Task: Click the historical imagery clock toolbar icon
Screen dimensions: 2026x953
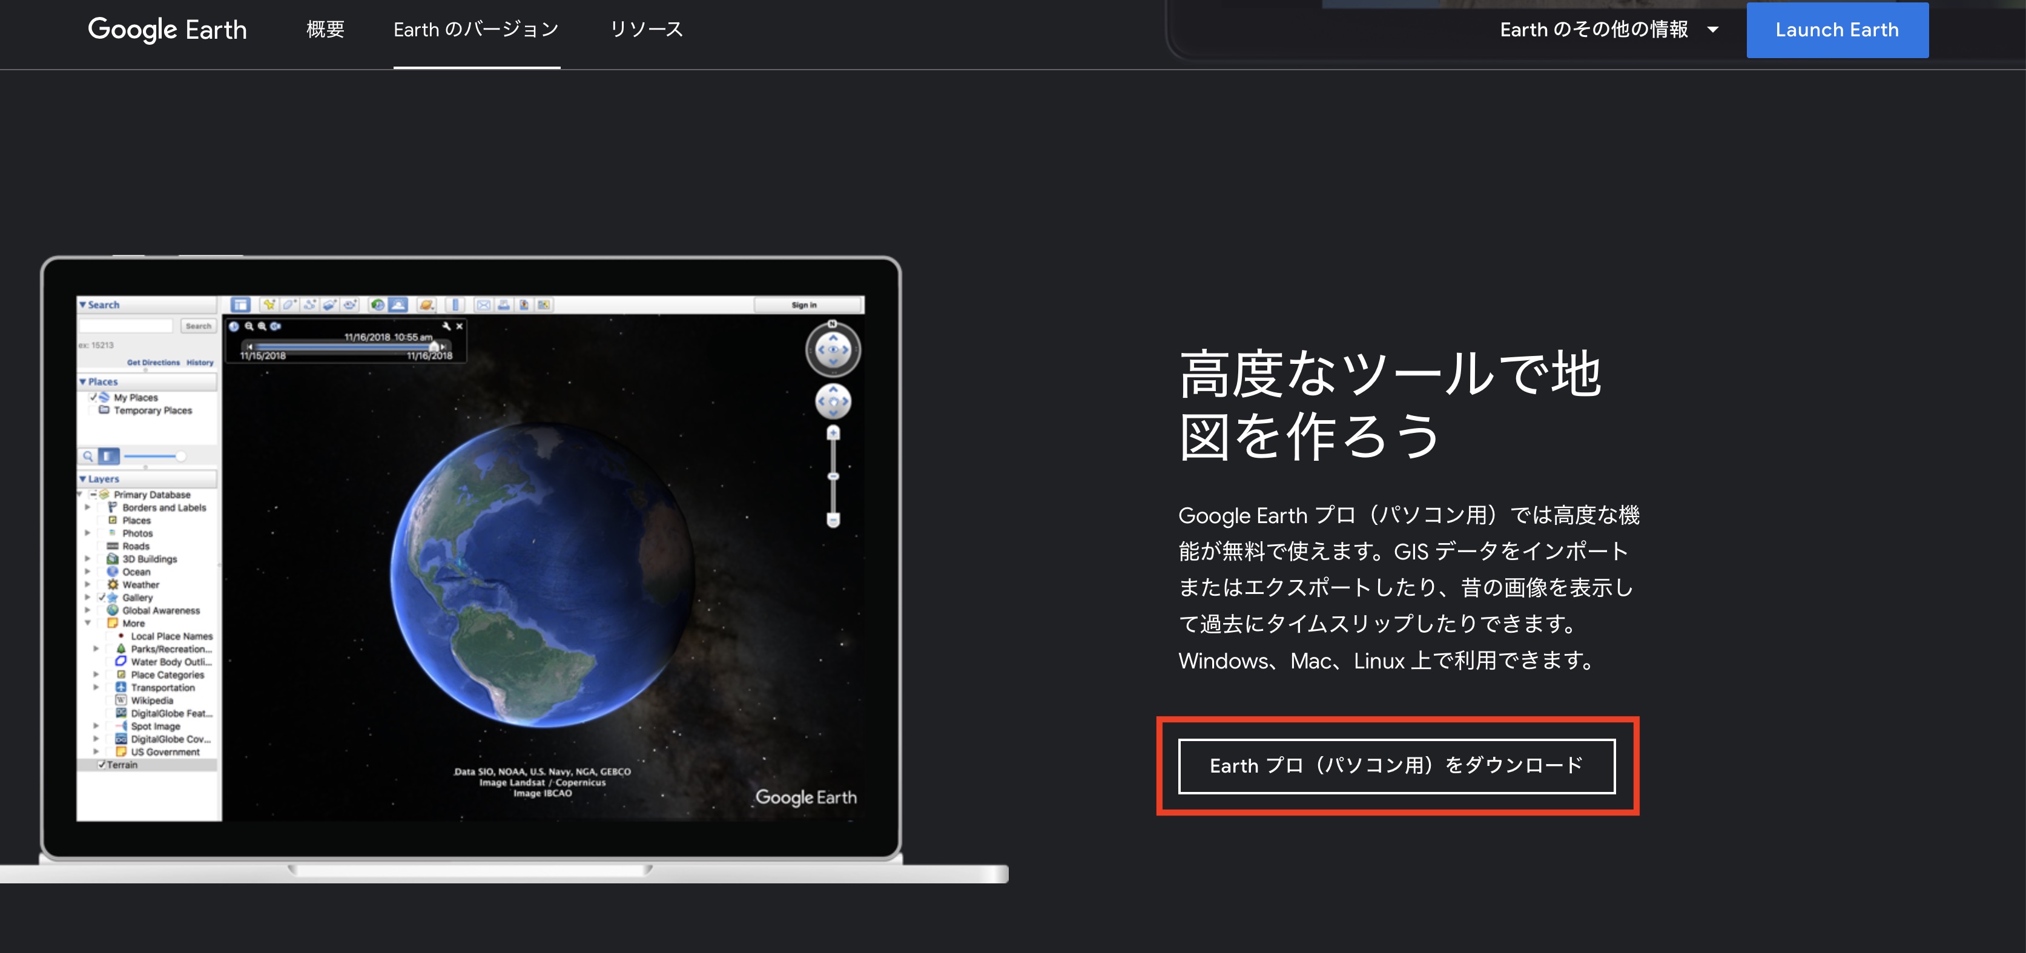Action: click(x=377, y=305)
